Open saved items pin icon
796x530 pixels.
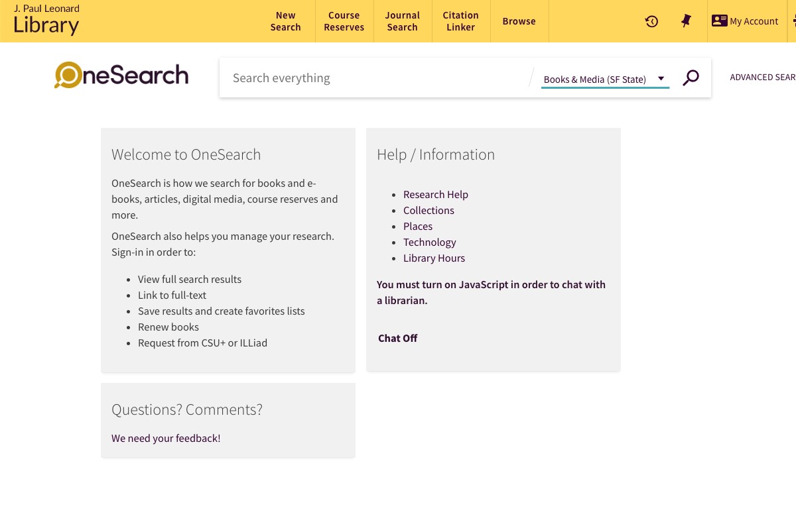[686, 21]
